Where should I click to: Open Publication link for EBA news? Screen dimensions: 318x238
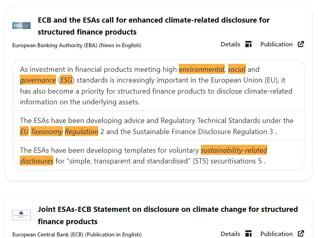click(x=276, y=44)
